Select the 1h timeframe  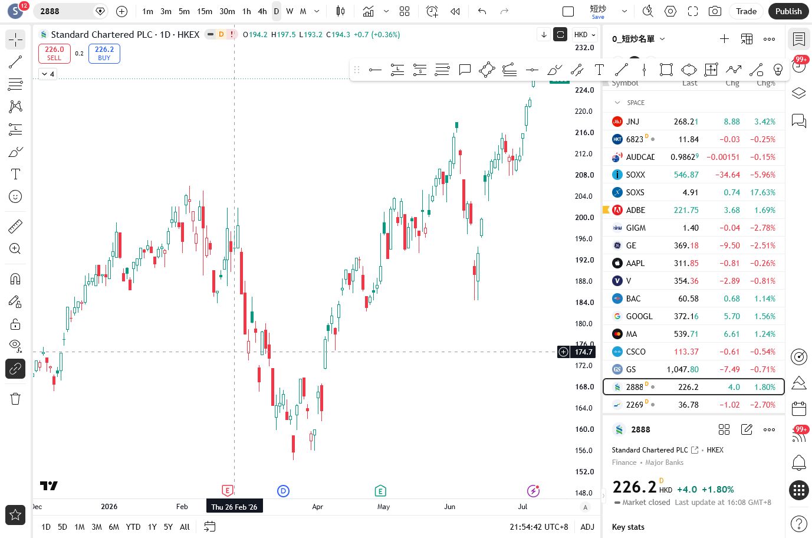(246, 11)
